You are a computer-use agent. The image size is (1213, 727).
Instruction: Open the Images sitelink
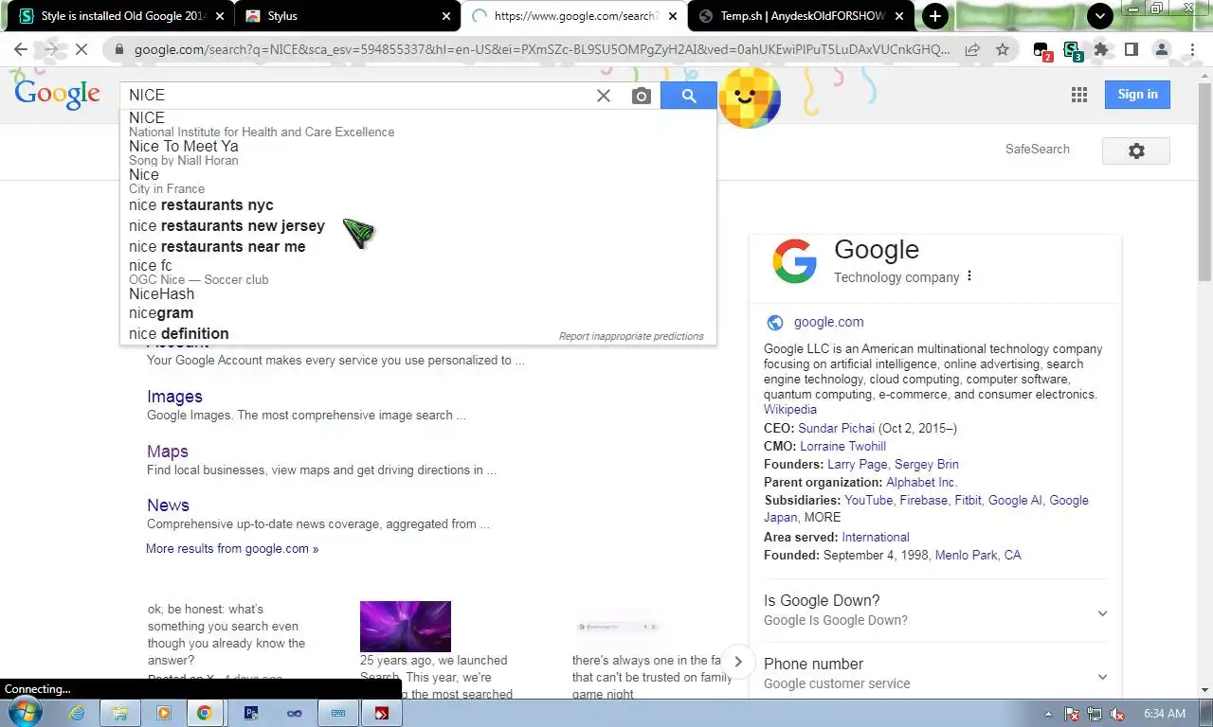coord(174,397)
